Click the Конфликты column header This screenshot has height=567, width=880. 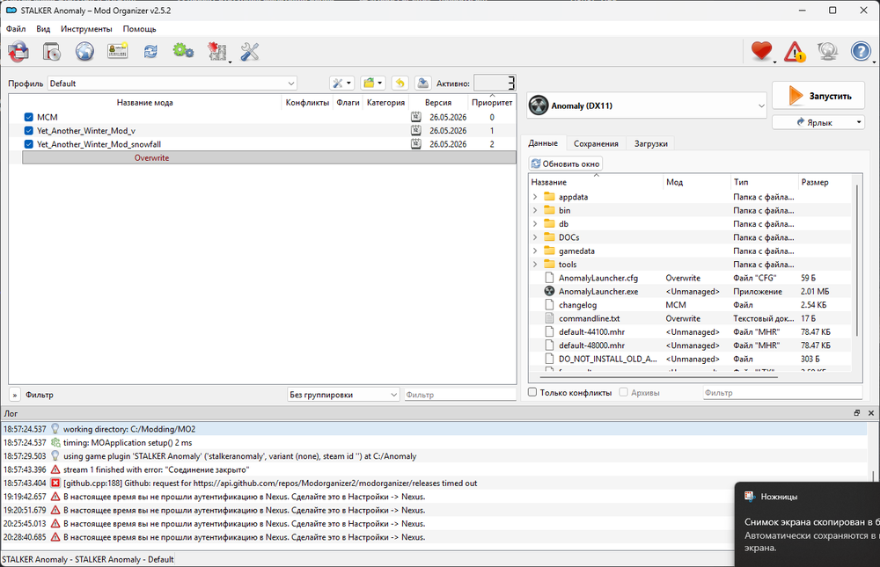307,102
